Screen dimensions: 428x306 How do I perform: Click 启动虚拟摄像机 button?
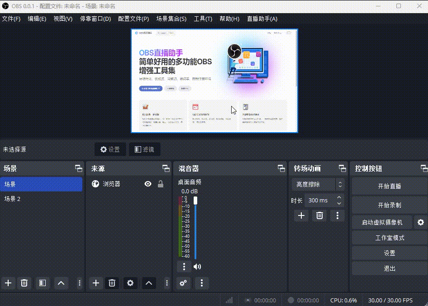click(x=382, y=222)
